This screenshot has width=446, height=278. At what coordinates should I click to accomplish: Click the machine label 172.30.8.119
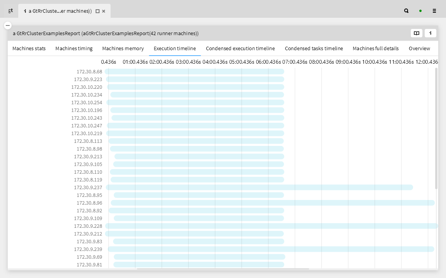coord(88,180)
